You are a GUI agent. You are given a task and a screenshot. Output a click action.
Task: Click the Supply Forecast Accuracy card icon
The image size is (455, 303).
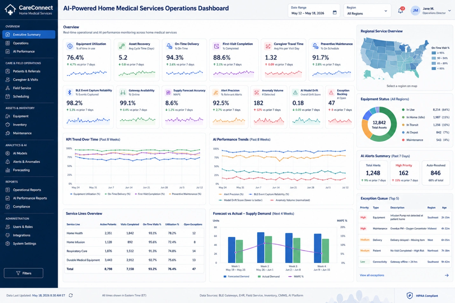pyautogui.click(x=168, y=93)
